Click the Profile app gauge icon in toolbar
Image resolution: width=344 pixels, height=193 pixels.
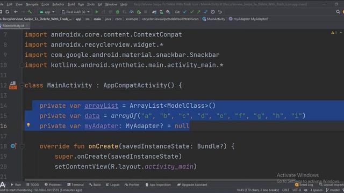pyautogui.click(x=132, y=12)
